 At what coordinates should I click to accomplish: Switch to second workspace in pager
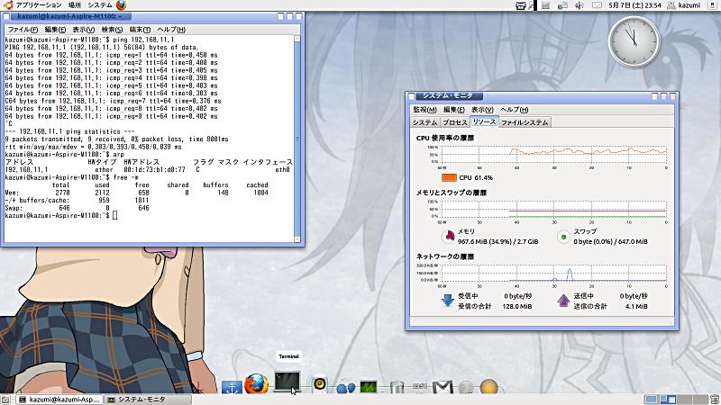pos(667,400)
